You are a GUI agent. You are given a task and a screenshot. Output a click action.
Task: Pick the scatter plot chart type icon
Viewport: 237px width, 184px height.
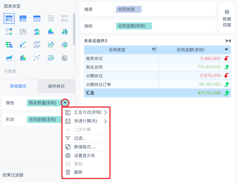pyautogui.click(x=37, y=58)
